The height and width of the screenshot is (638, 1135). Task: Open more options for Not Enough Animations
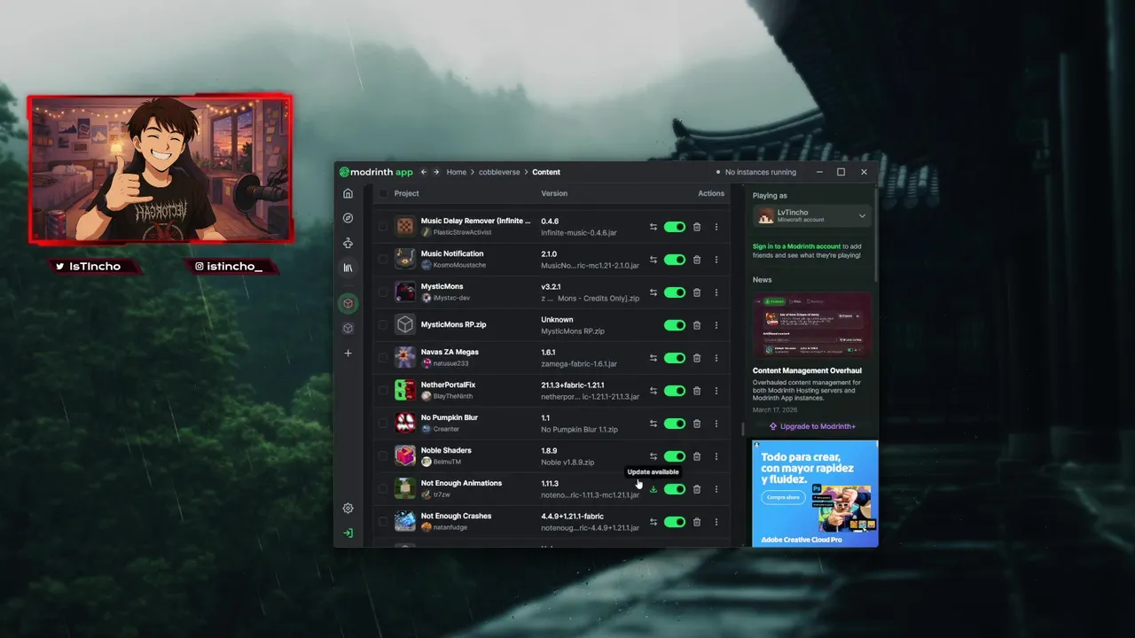(x=716, y=489)
